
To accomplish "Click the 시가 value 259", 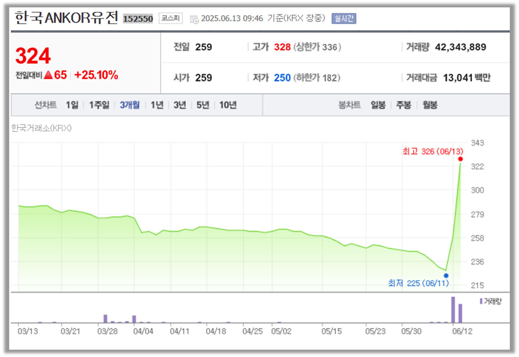I will point(203,78).
